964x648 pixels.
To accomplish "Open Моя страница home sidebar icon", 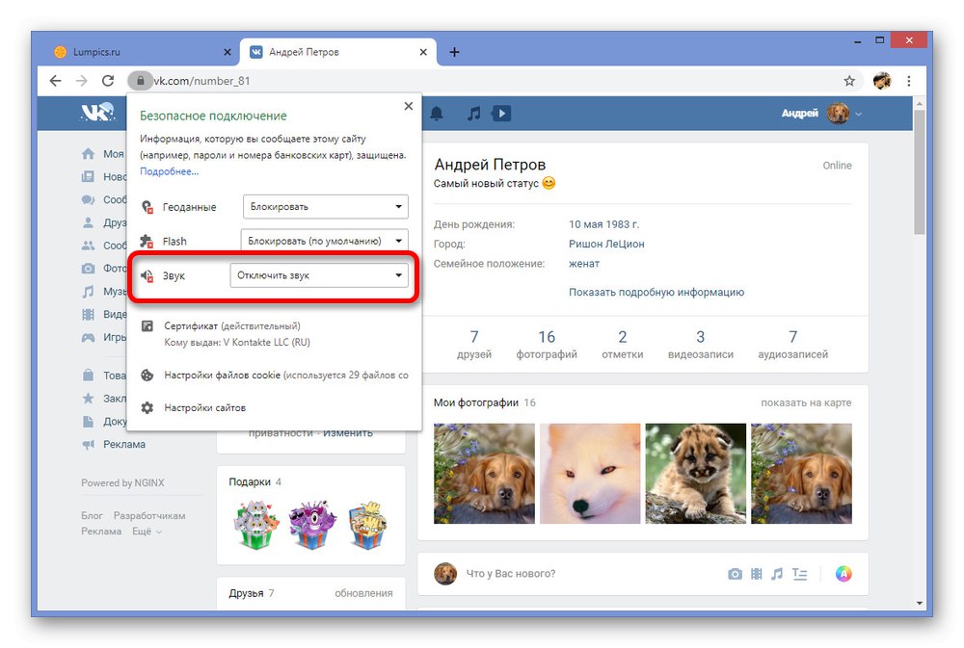I will [x=88, y=153].
